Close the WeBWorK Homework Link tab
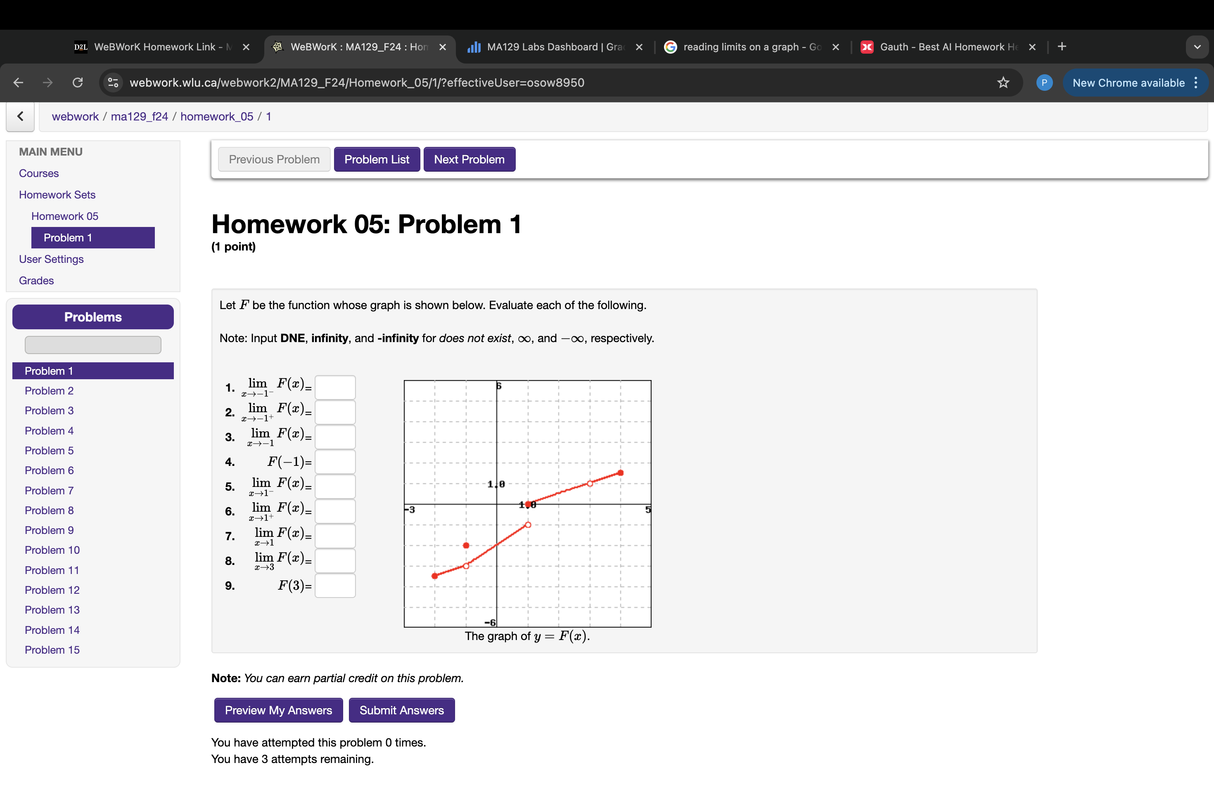 pyautogui.click(x=246, y=47)
